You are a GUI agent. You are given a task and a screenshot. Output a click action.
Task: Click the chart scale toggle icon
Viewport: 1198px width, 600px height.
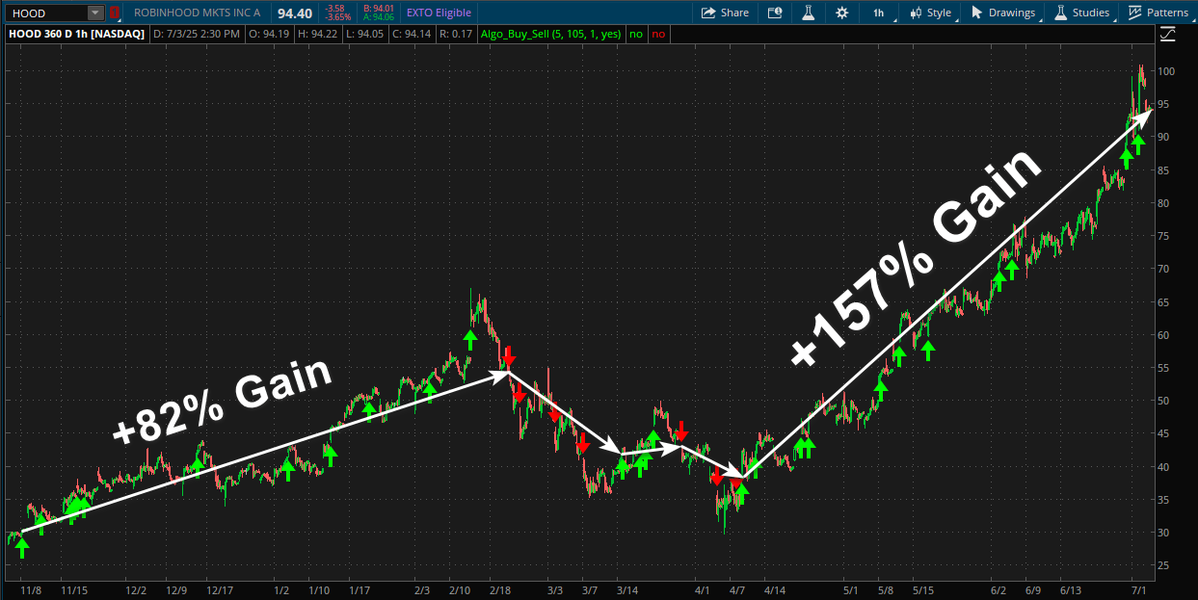(1168, 35)
